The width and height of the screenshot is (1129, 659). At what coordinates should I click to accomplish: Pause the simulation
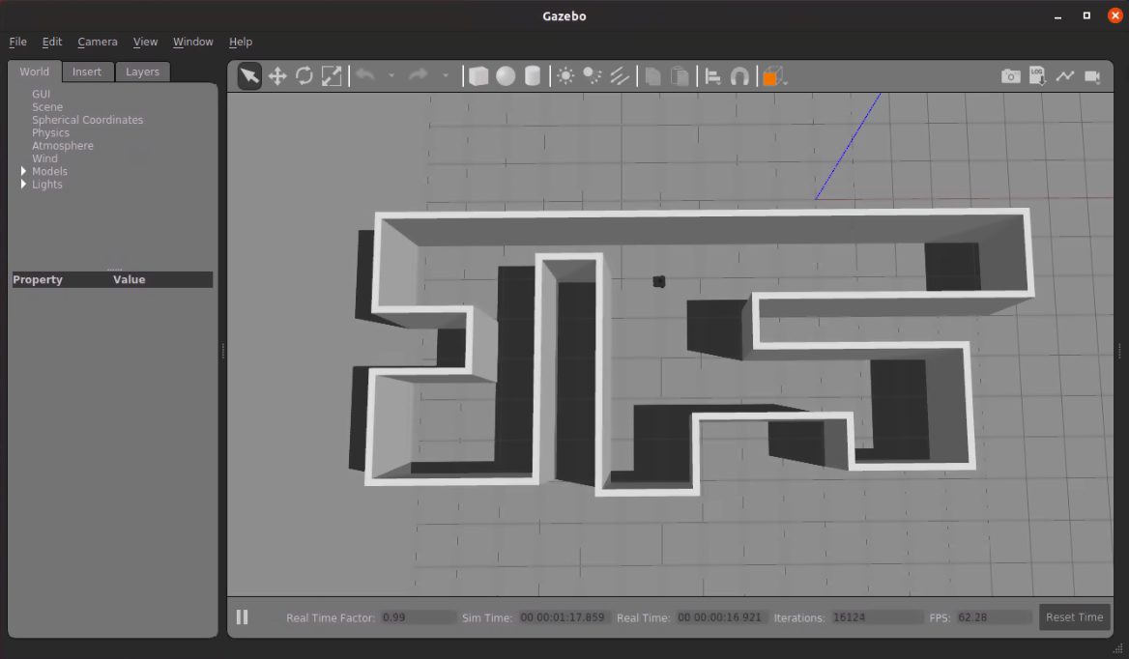point(243,616)
